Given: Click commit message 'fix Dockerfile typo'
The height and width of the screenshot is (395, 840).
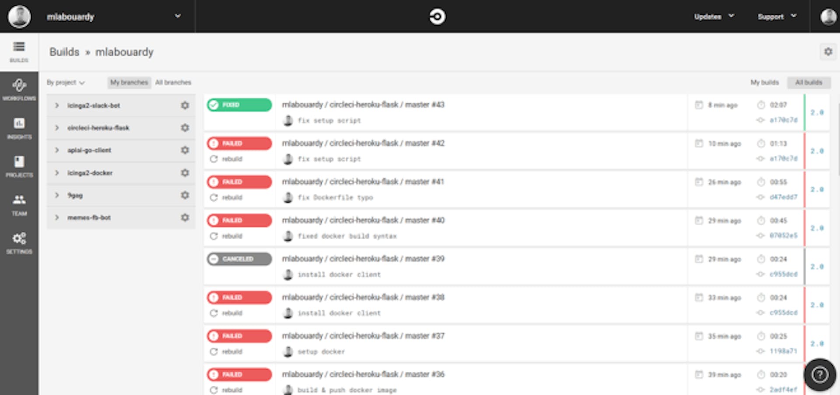Looking at the screenshot, I should [335, 197].
